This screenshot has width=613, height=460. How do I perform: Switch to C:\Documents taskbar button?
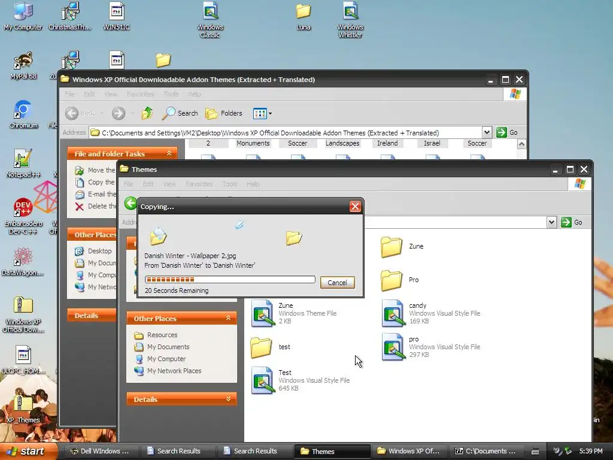485,451
